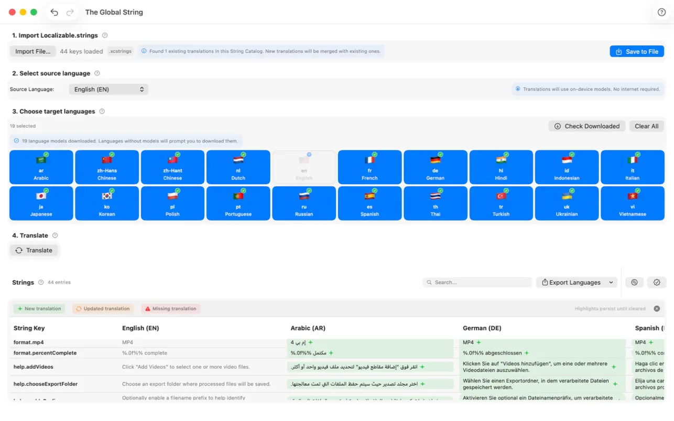Screen dimensions: 674x421
Task: Select the help.chooseExportFolder key
Action: 46,384
